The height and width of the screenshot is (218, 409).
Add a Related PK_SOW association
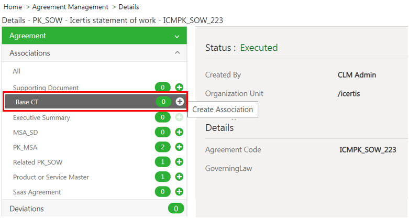pos(179,162)
